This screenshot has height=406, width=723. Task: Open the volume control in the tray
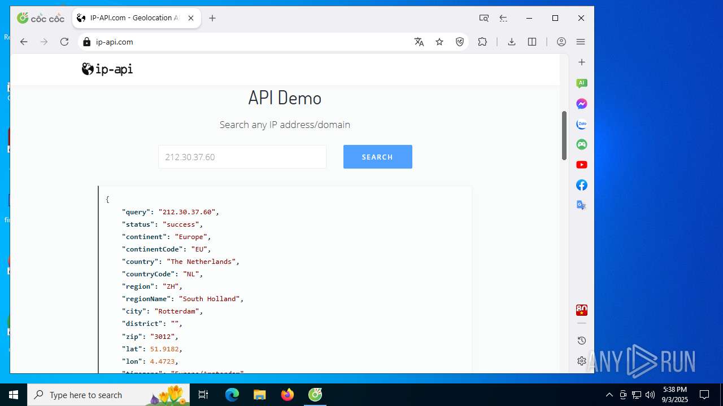point(650,395)
